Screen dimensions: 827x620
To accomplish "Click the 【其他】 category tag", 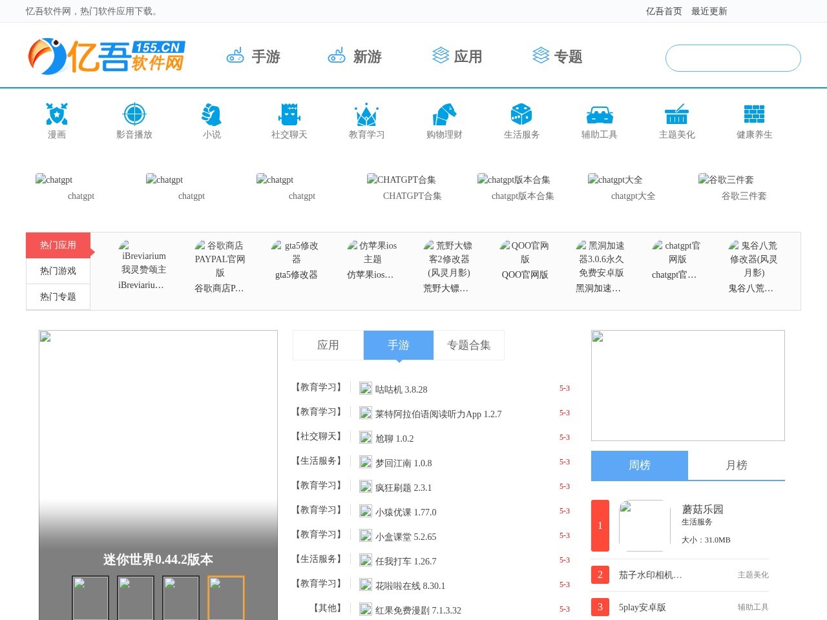I will pyautogui.click(x=328, y=608).
